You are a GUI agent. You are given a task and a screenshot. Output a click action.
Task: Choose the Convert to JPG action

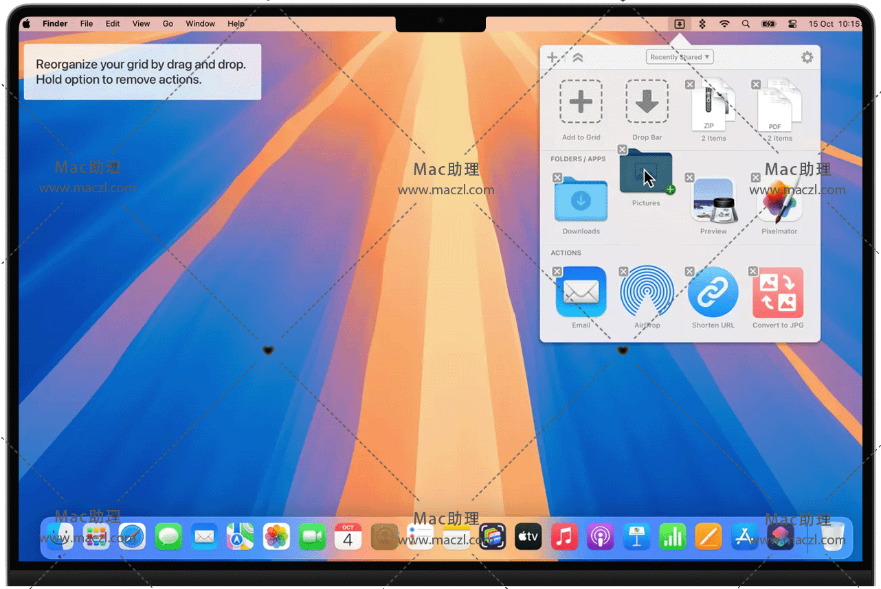[x=778, y=292]
